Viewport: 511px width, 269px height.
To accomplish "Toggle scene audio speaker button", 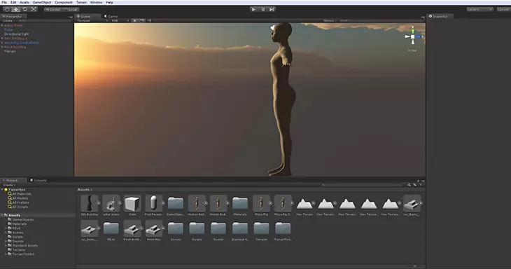I will pos(149,20).
